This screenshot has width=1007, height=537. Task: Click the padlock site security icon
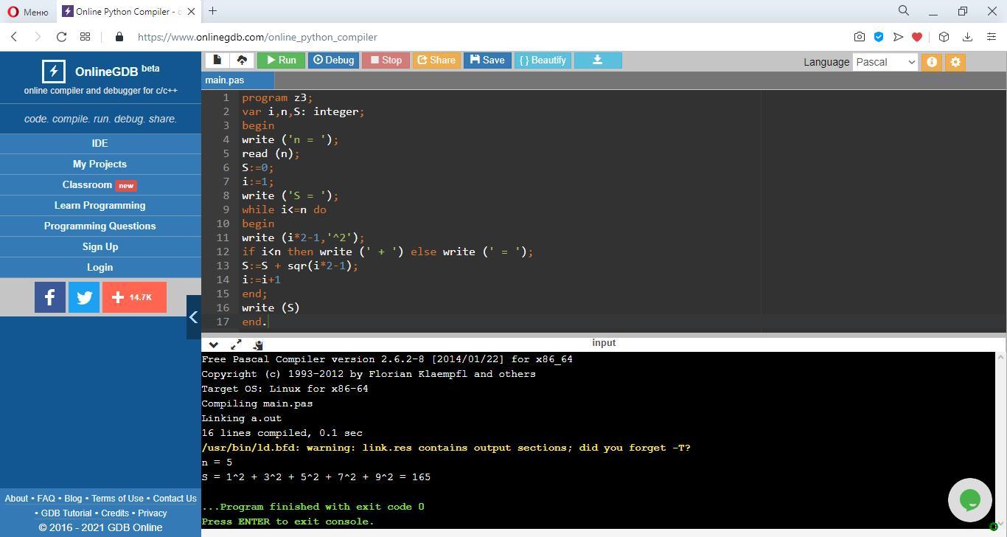click(x=119, y=37)
